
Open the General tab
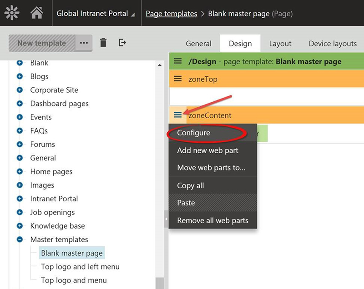pos(198,44)
